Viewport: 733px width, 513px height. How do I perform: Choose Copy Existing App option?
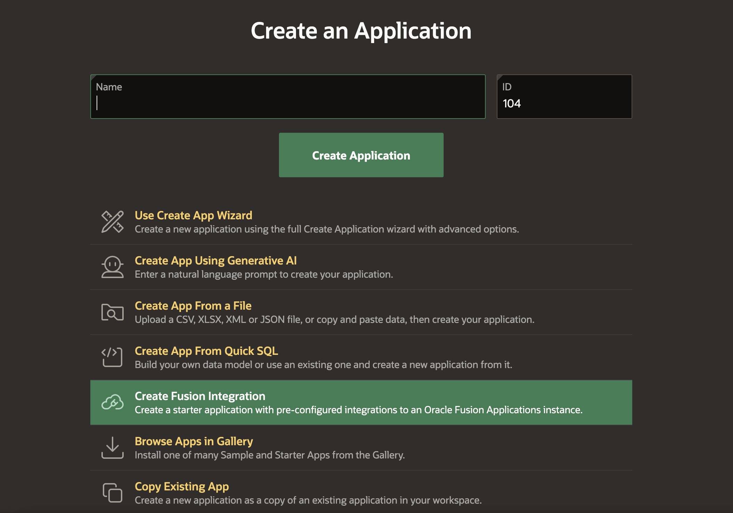point(182,487)
